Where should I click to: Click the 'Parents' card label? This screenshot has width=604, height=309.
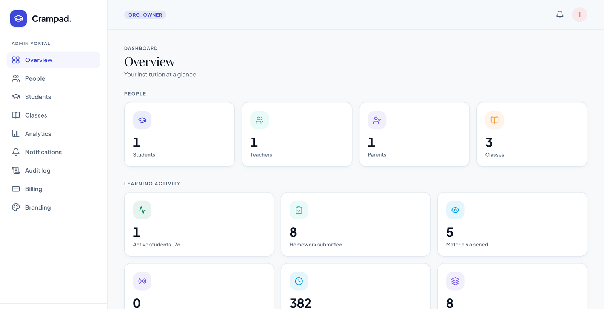377,155
